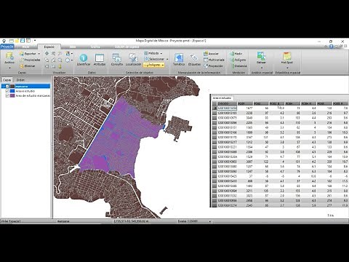Click the first icon in Visualizar group

click(x=47, y=53)
